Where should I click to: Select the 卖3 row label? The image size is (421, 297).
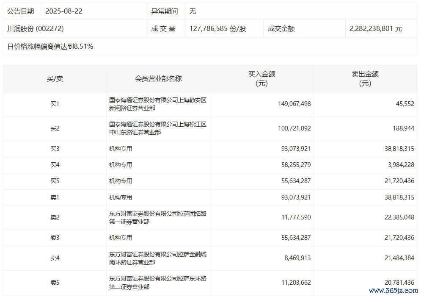(x=55, y=238)
